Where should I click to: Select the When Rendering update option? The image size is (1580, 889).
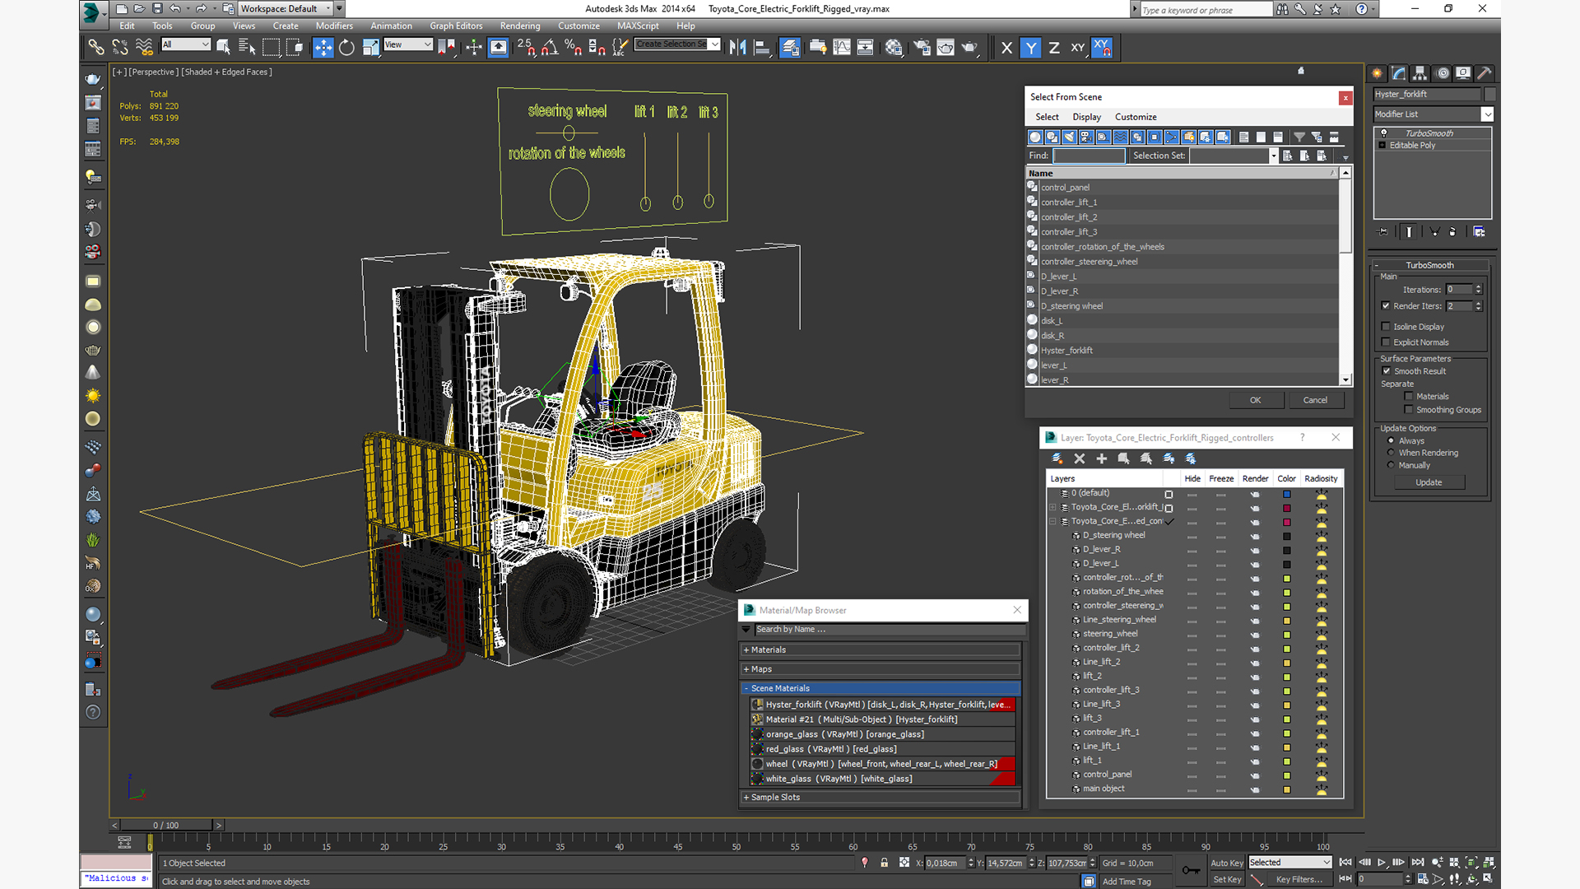click(1391, 453)
